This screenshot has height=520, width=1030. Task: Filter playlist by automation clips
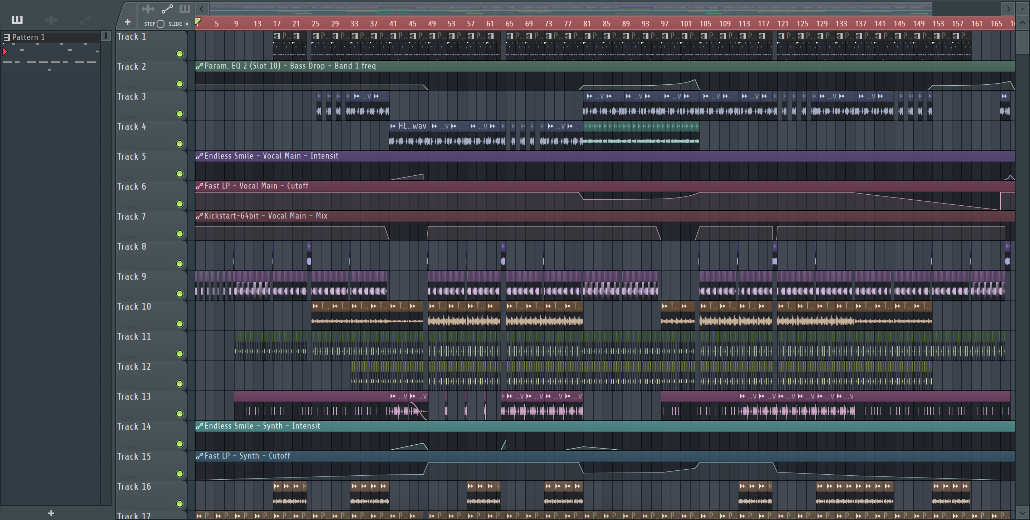pyautogui.click(x=167, y=8)
